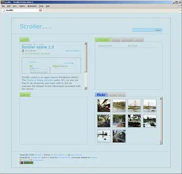Select the Categories tab
The height and width of the screenshot is (174, 182).
pos(103,40)
